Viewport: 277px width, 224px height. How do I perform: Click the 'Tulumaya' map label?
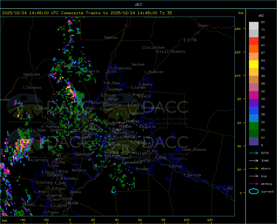coord(115,89)
